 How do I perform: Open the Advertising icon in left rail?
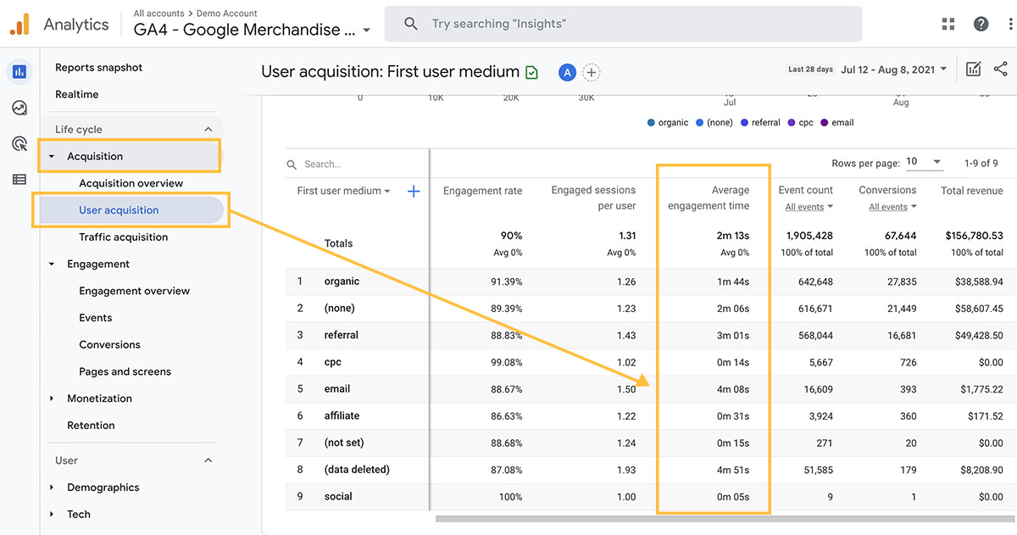pos(19,143)
